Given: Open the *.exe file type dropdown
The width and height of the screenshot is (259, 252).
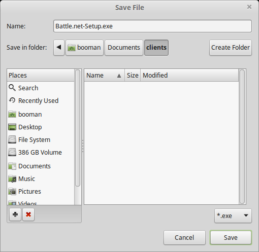Looking at the screenshot, I should pos(233,215).
